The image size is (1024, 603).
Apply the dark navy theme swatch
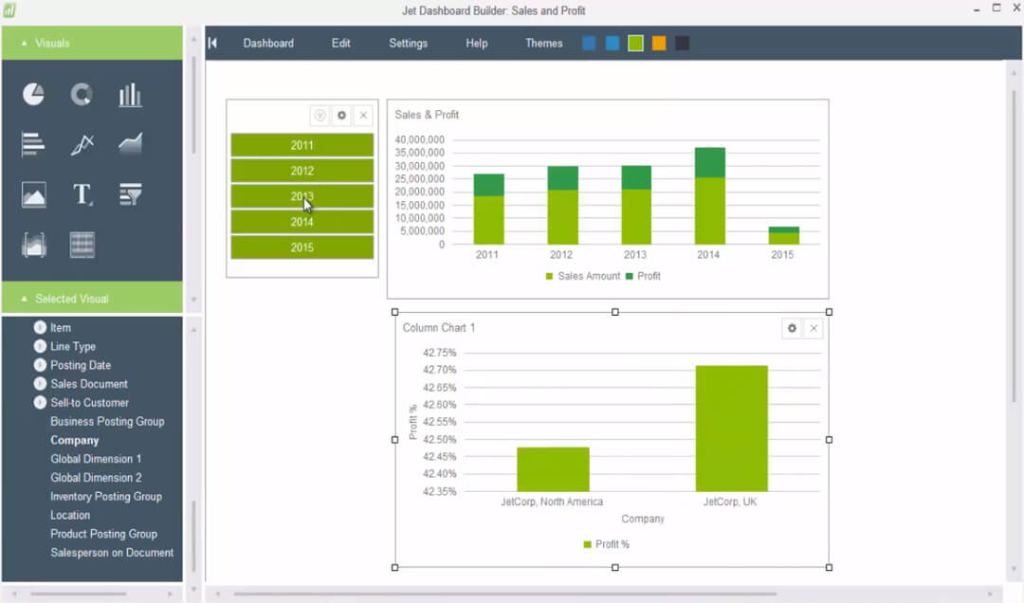pyautogui.click(x=682, y=43)
